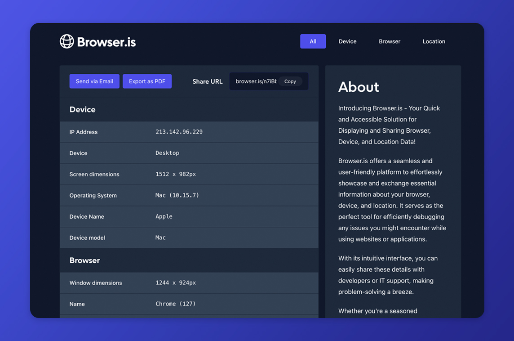The width and height of the screenshot is (514, 341).
Task: Click the Device row label
Action: point(78,153)
